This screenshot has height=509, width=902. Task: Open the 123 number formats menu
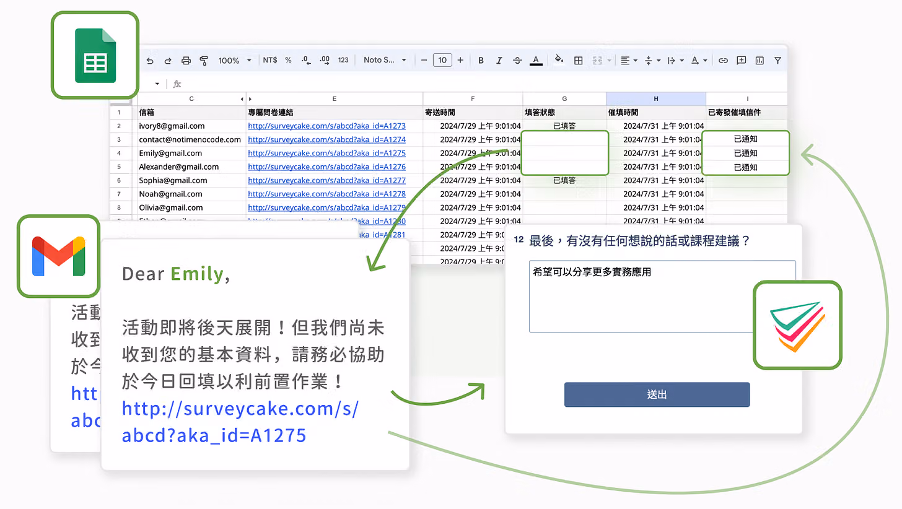coord(343,60)
